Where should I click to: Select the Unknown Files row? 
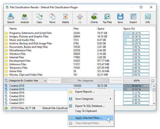(x=80, y=64)
